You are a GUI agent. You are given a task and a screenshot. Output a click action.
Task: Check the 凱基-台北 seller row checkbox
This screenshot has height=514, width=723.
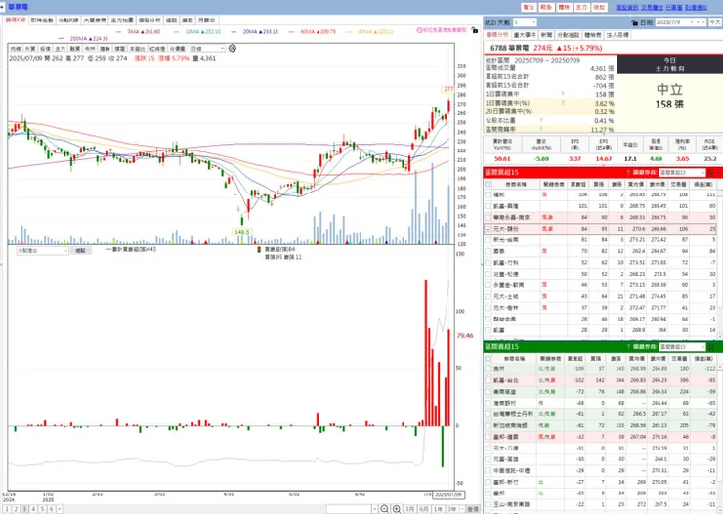(x=488, y=380)
